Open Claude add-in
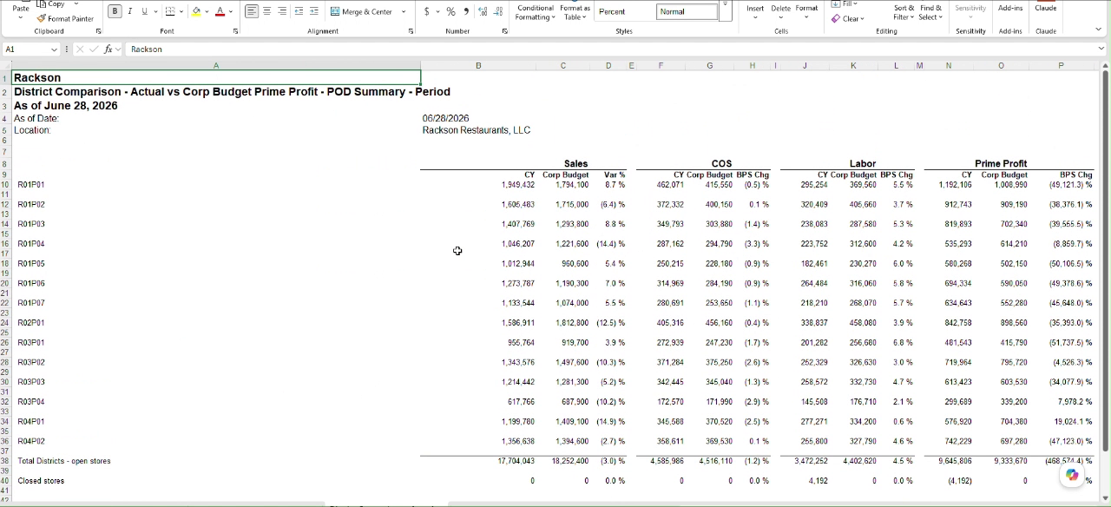The image size is (1111, 507). [x=1046, y=8]
